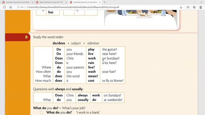The width and height of the screenshot is (205, 115).
Task: Close the first Essential Grammar tab
Action: (x=32, y=2)
